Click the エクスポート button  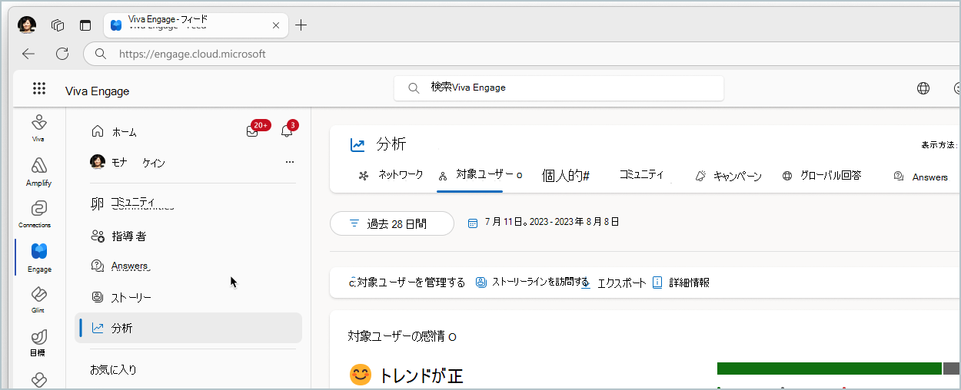[x=614, y=283]
